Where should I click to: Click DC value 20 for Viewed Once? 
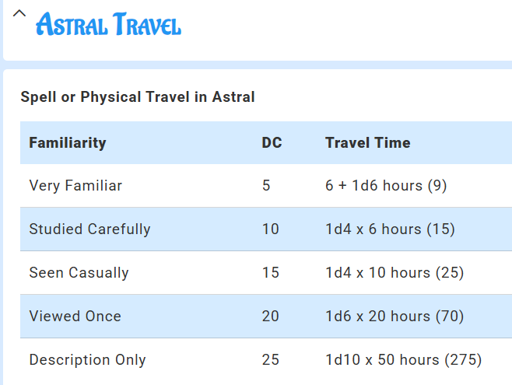[x=271, y=317]
